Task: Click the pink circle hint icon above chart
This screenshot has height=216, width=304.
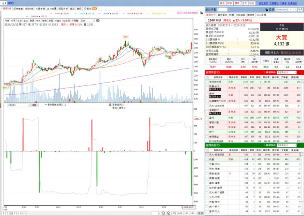Action: [x=178, y=13]
